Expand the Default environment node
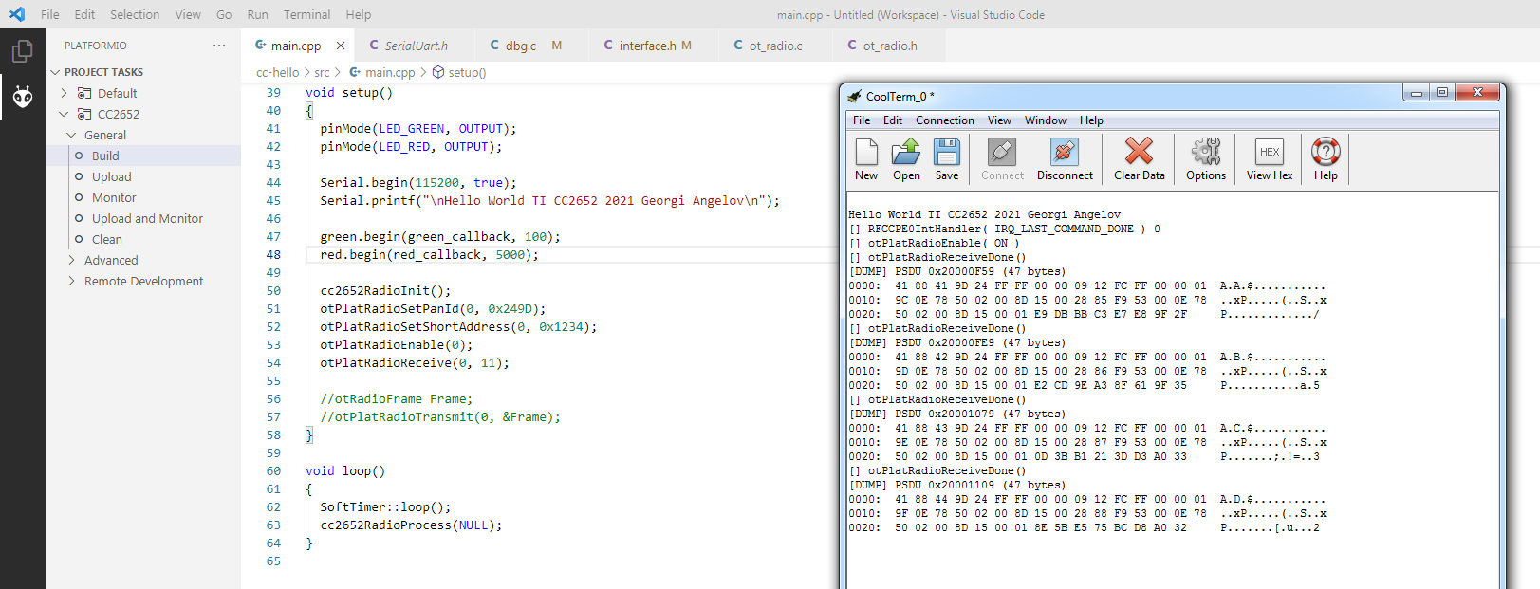This screenshot has height=589, width=1540. (x=64, y=93)
